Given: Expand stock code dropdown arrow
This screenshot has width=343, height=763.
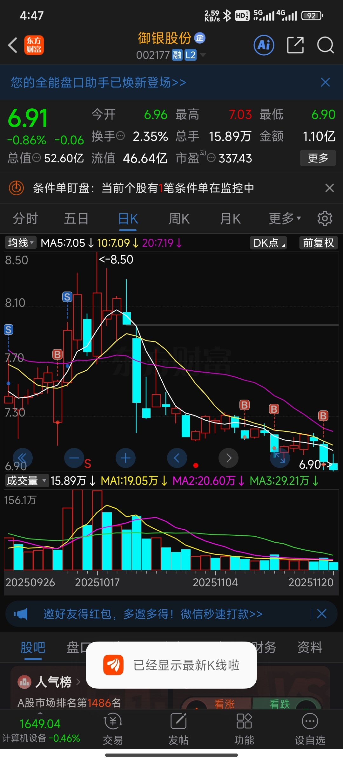Looking at the screenshot, I should coord(202,55).
